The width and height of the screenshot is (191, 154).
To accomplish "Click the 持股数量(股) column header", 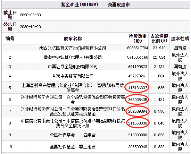I will (x=138, y=38).
